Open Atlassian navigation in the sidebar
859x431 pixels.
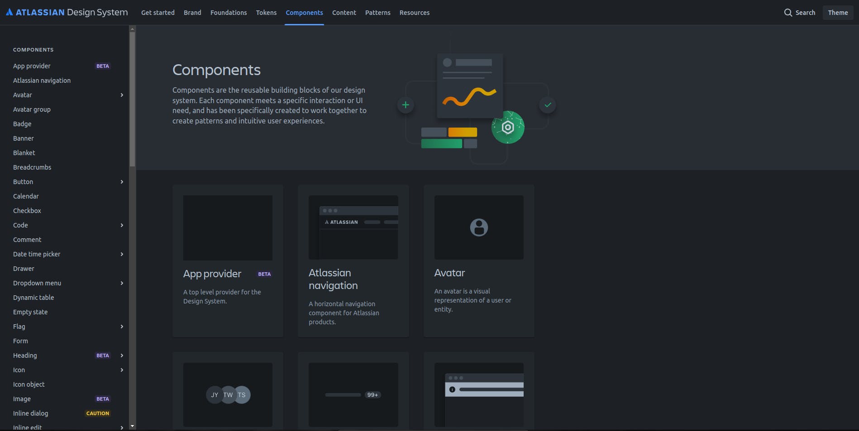point(42,81)
